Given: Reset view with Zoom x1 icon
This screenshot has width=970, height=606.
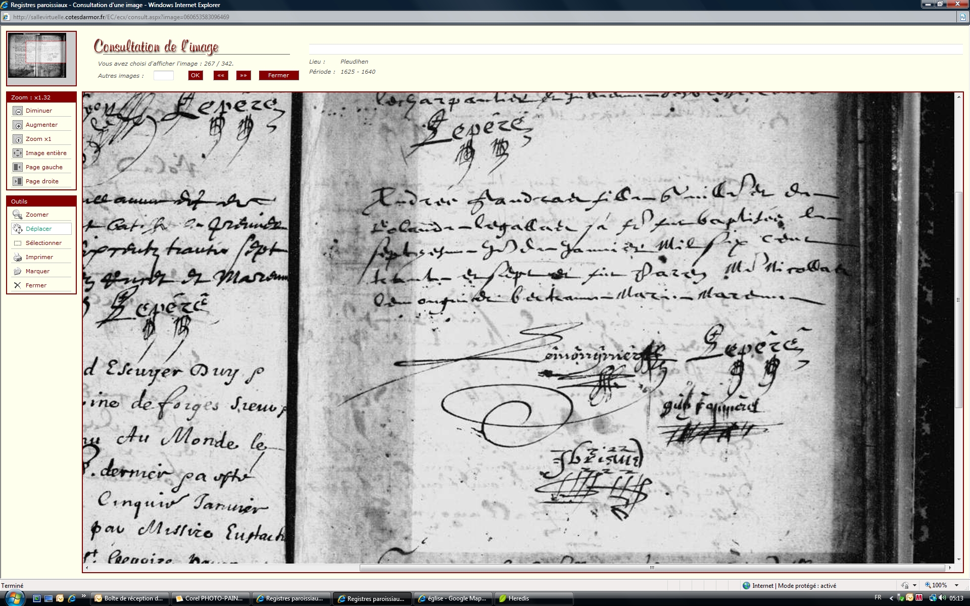Looking at the screenshot, I should (18, 139).
